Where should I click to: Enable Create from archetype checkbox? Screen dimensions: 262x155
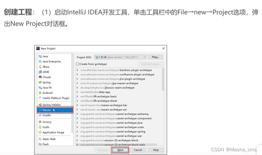coord(77,64)
